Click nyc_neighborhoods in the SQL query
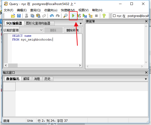This screenshot has height=125, width=151. point(36,39)
